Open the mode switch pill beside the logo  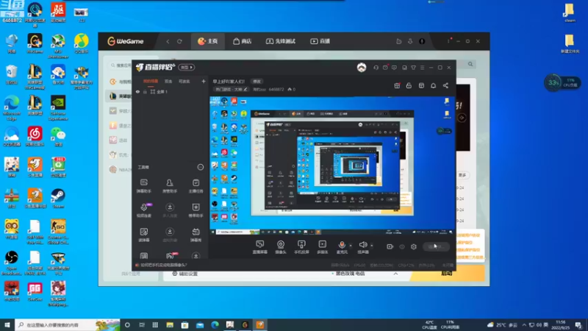[x=187, y=67]
